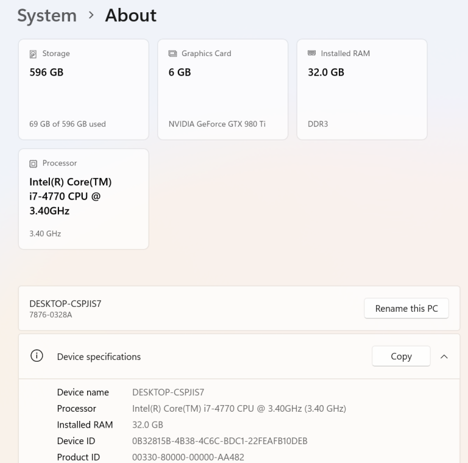Click the Installed RAM memory icon
This screenshot has width=468, height=463.
tap(311, 54)
